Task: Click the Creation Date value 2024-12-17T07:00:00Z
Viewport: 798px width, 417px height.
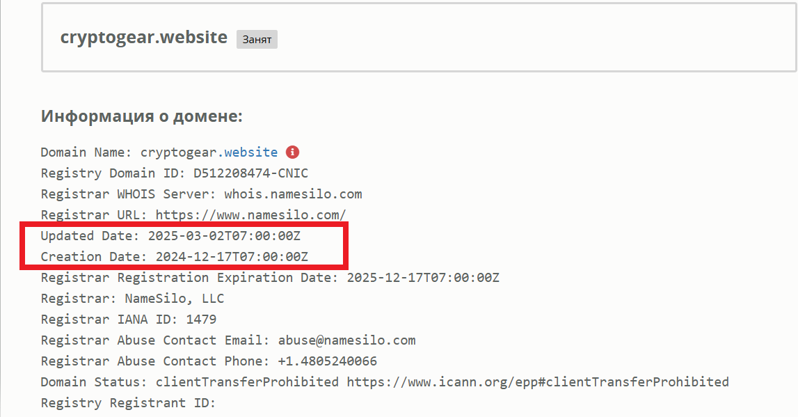Action: (x=232, y=257)
